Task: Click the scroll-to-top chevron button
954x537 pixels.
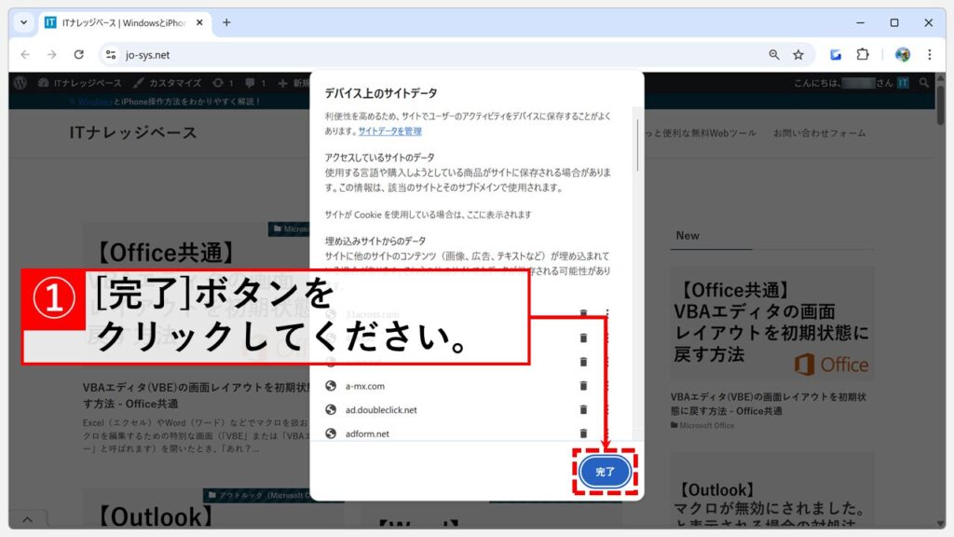Action: [27, 519]
